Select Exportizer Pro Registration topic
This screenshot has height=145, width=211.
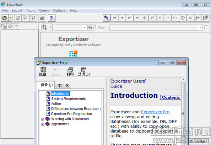(x=72, y=114)
